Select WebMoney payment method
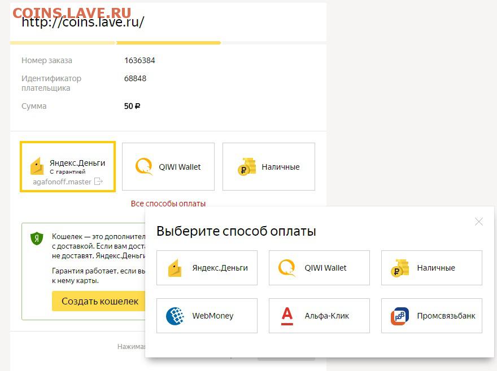The height and width of the screenshot is (371, 497). (x=207, y=316)
